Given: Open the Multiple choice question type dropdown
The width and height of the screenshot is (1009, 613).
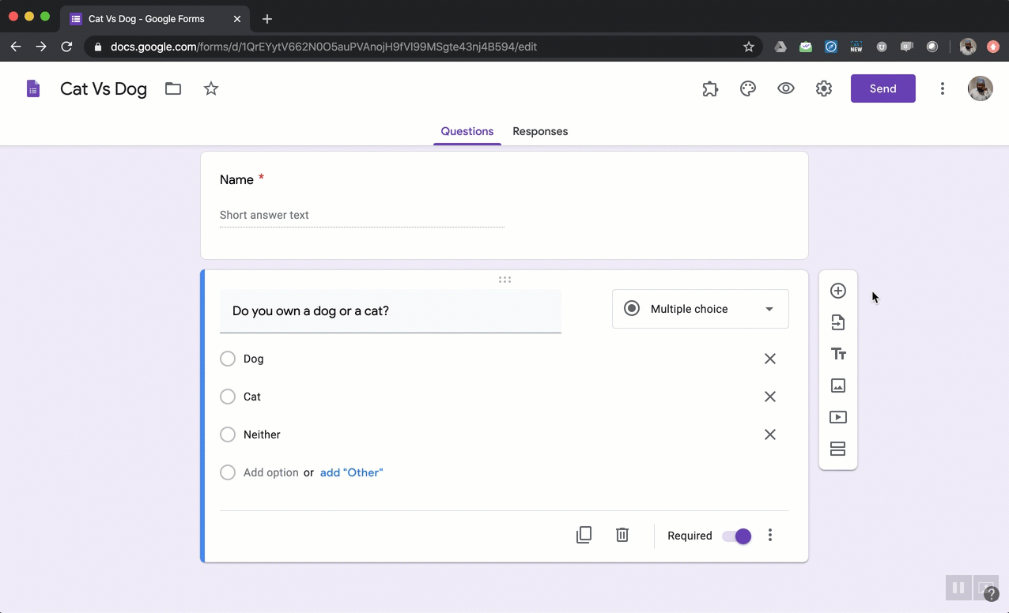Looking at the screenshot, I should [700, 309].
